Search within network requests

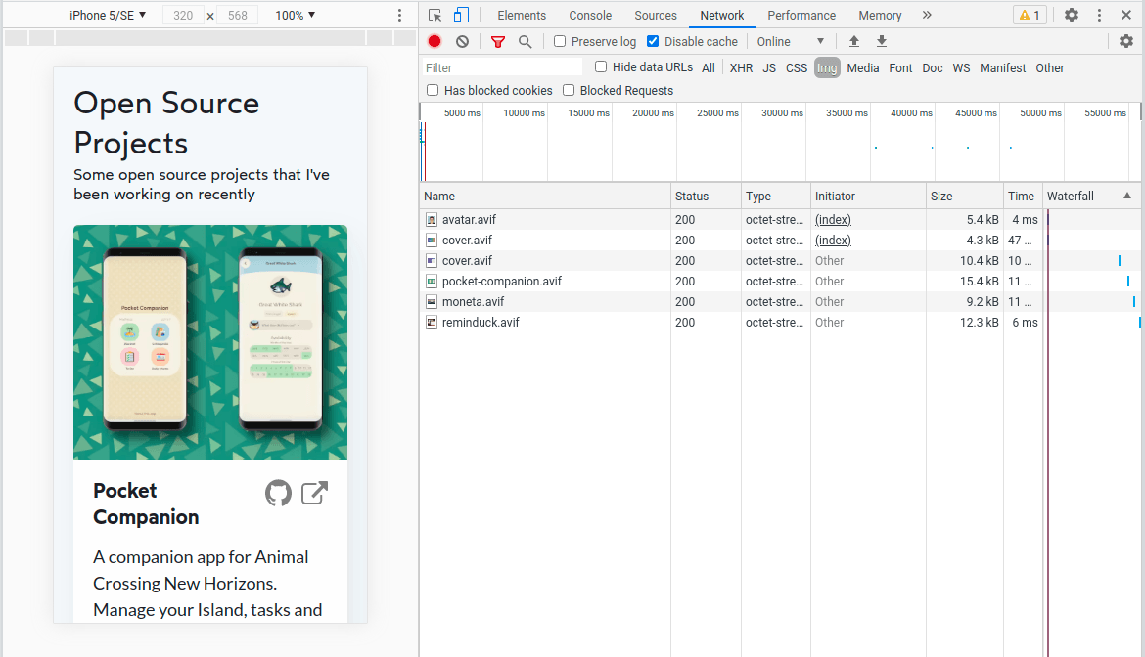click(526, 41)
